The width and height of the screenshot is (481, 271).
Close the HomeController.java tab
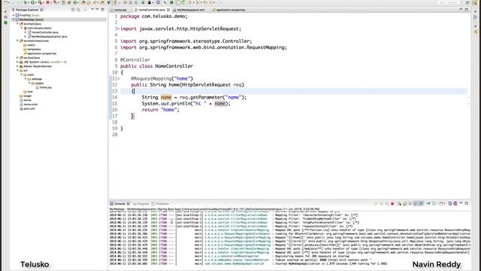point(168,10)
